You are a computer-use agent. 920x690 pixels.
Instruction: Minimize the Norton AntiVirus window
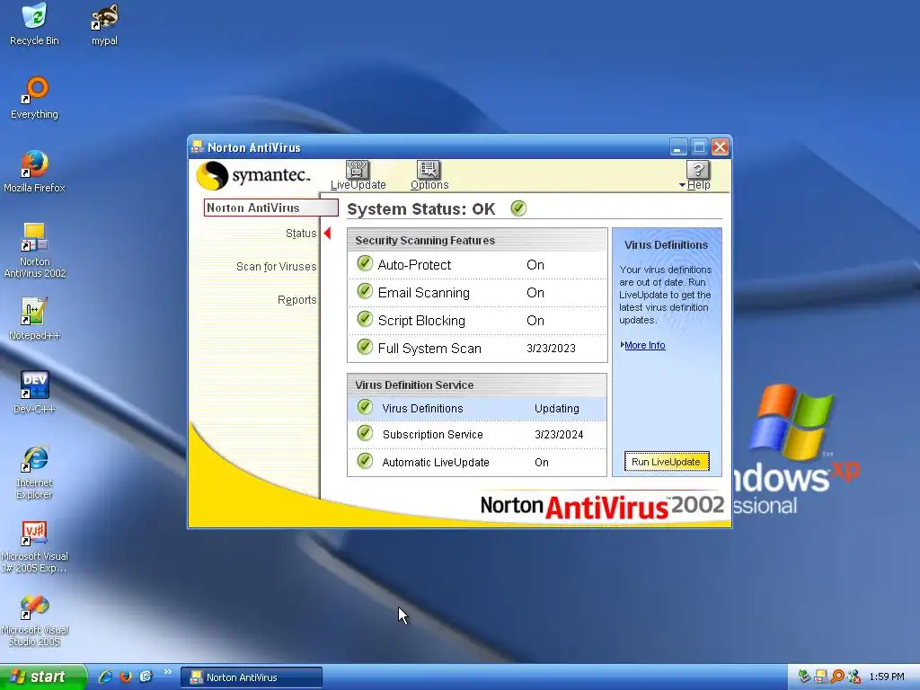point(678,147)
